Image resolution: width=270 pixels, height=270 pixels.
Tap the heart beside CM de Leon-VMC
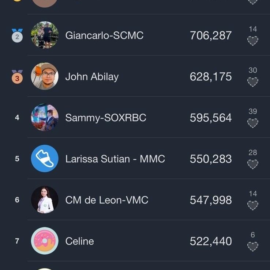(x=252, y=206)
